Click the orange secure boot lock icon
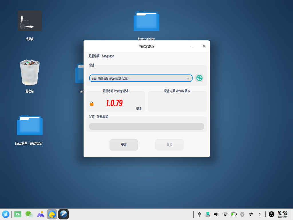This screenshot has height=220, width=293. coord(92,104)
